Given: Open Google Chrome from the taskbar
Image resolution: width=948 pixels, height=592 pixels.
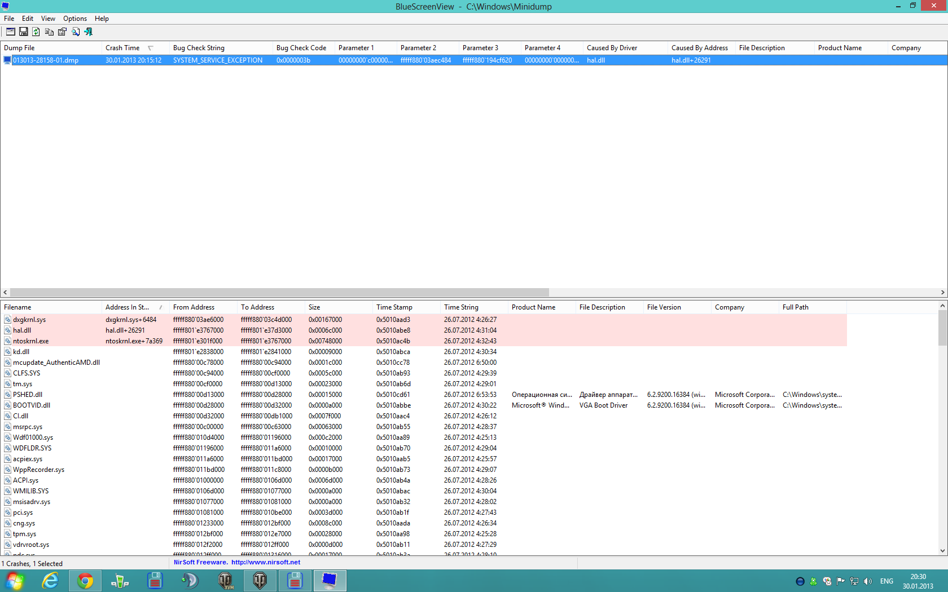Looking at the screenshot, I should (x=85, y=580).
